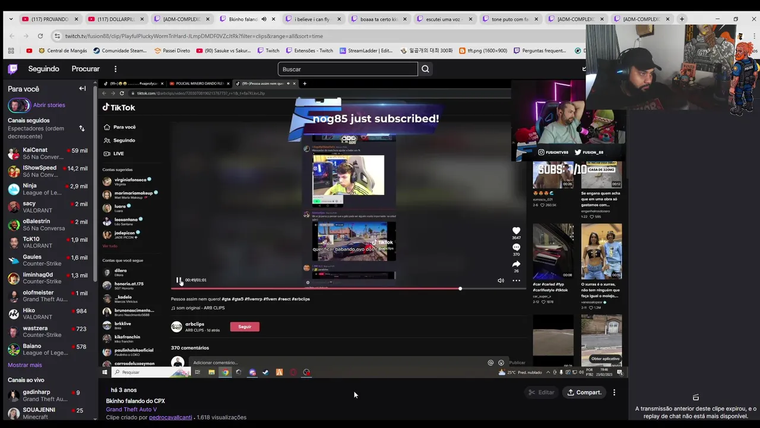760x428 pixels.
Task: Submit search with the magnifier button
Action: (425, 69)
